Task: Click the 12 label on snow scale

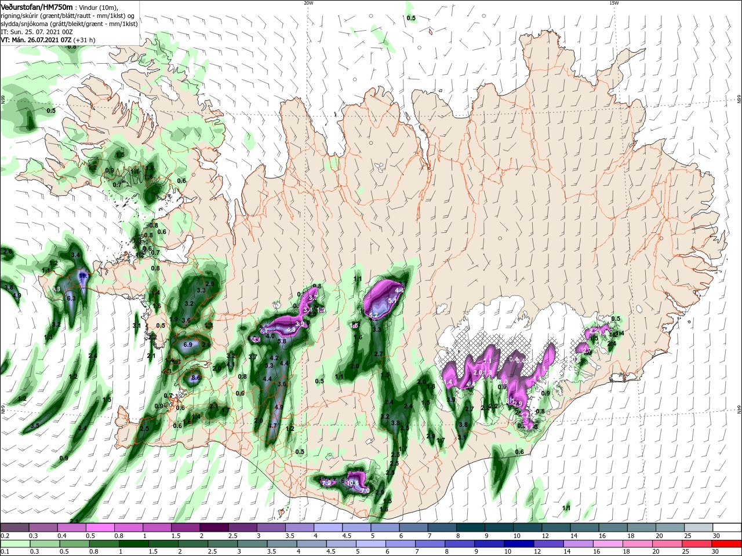Action: coord(544,536)
